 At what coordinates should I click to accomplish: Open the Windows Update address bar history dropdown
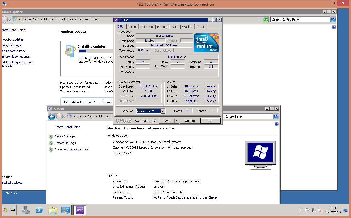click(259, 19)
